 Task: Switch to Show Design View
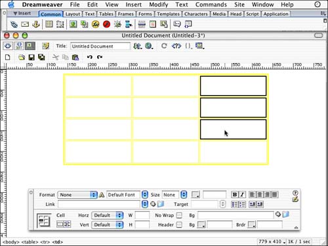(30, 46)
